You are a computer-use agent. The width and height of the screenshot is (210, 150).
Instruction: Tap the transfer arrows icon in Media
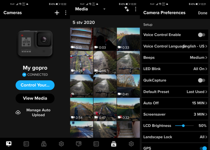tap(127, 9)
